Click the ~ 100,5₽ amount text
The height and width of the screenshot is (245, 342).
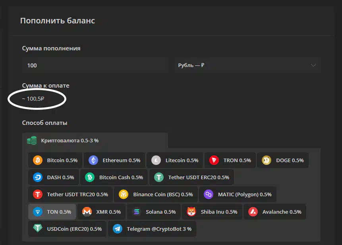(x=33, y=99)
